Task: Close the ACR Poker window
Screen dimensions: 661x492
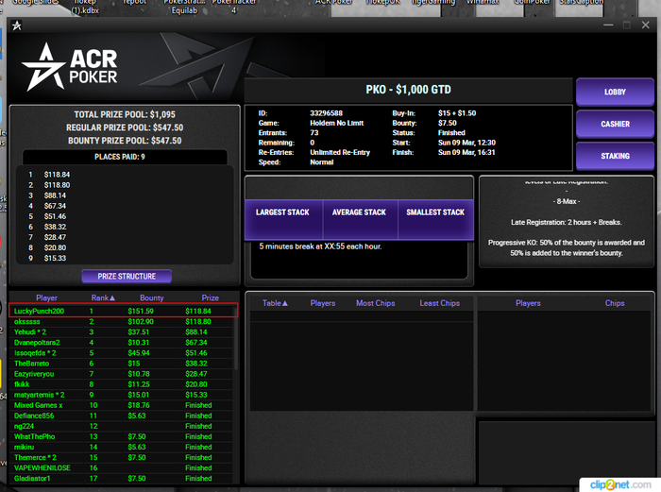Action: 645,25
